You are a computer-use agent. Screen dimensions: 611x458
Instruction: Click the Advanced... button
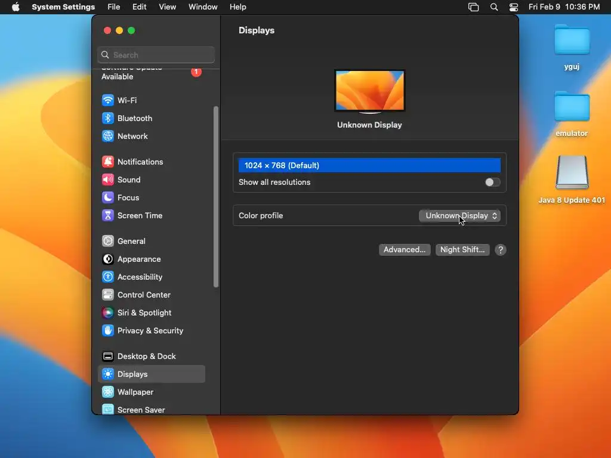click(x=405, y=250)
